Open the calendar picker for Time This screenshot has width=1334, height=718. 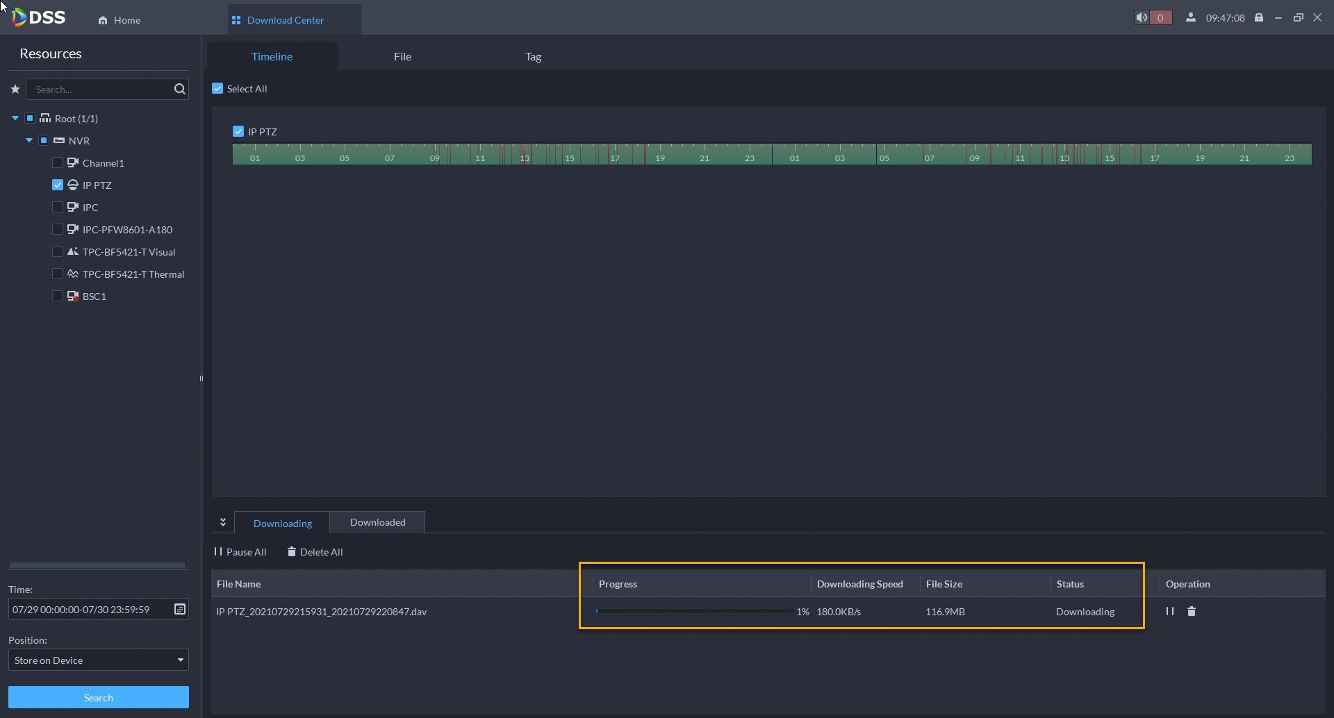[179, 610]
